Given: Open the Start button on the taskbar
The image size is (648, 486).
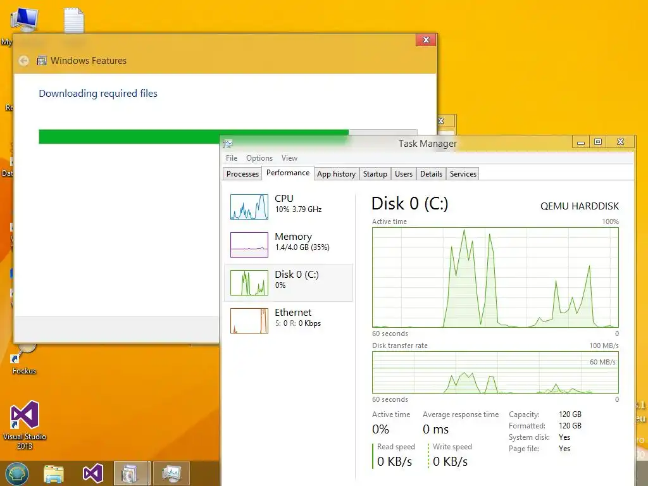Looking at the screenshot, I should click(17, 473).
